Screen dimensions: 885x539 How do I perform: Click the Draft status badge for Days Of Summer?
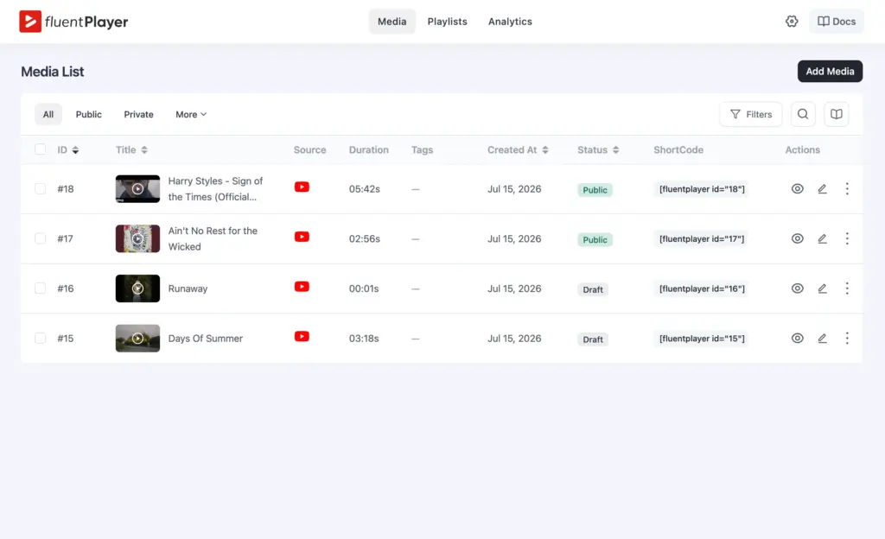tap(593, 339)
